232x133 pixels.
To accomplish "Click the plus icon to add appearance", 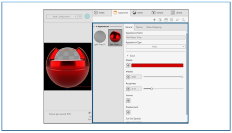I will click(154, 20).
